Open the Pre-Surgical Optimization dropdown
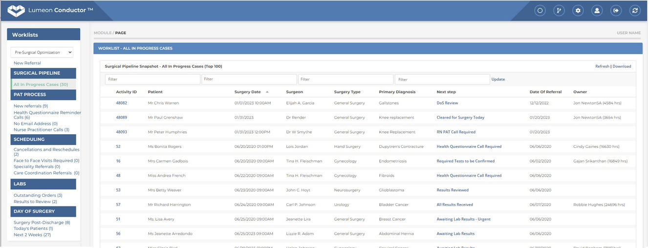The width and height of the screenshot is (650, 248). (43, 53)
